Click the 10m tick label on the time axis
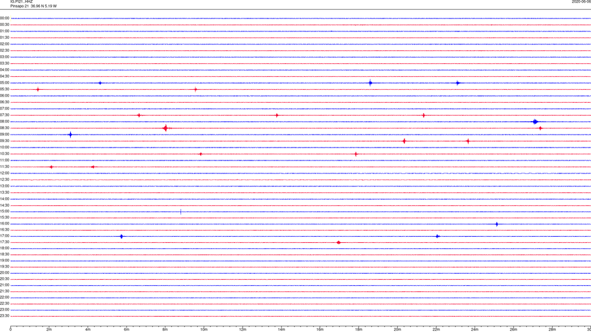Image resolution: width=591 pixels, height=332 pixels. pyautogui.click(x=204, y=330)
